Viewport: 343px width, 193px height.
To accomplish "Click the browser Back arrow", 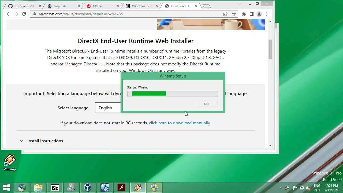I will click(9, 14).
